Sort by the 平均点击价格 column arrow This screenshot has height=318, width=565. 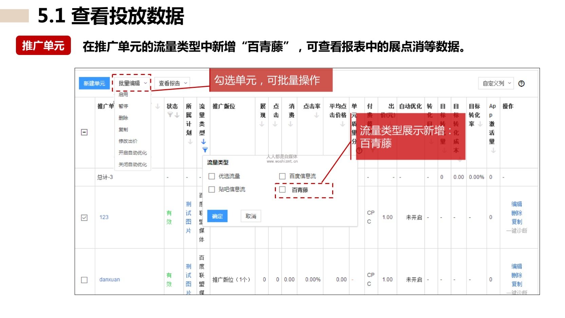click(x=342, y=124)
